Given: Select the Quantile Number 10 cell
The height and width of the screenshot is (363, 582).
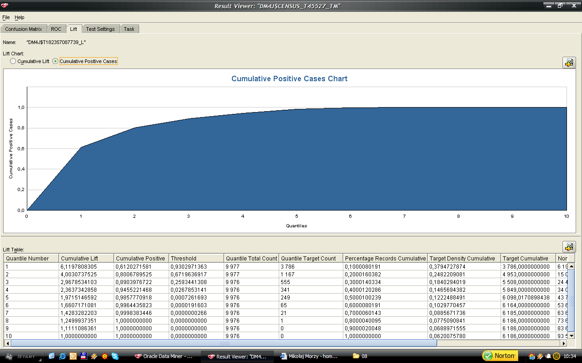Looking at the screenshot, I should [31, 336].
